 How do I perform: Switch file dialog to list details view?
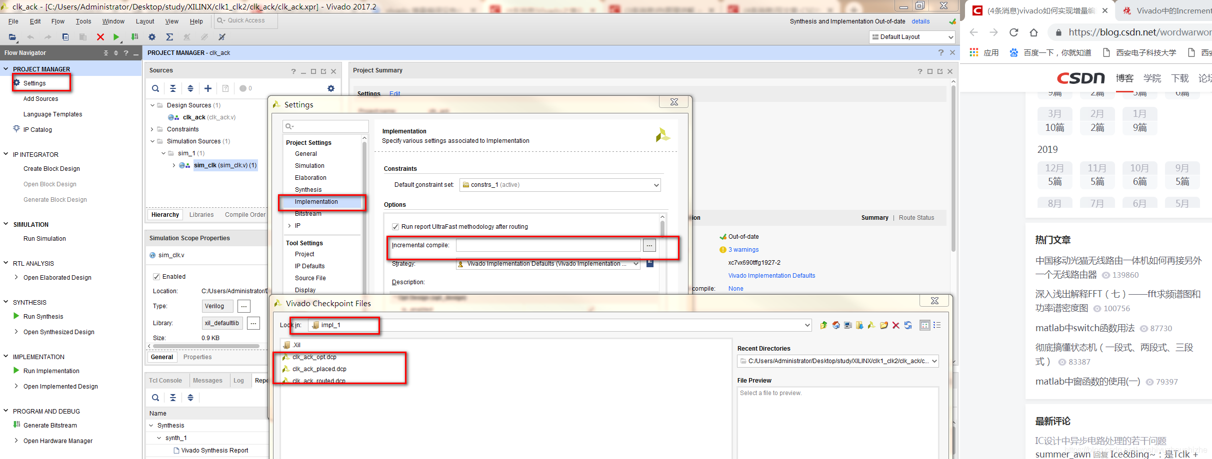937,325
